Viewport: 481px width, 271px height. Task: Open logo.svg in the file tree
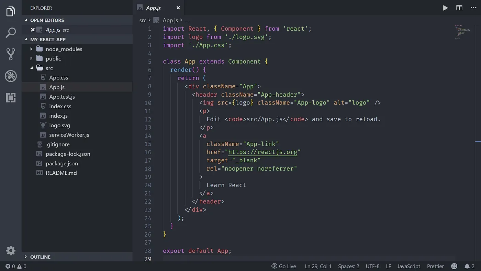(59, 125)
